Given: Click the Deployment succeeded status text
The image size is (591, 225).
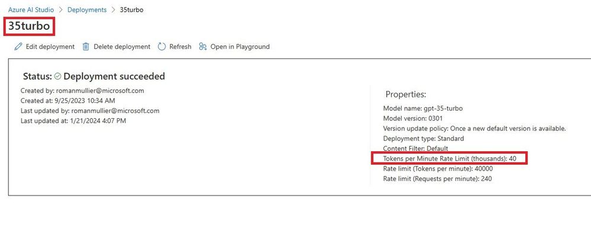Looking at the screenshot, I should tap(114, 76).
